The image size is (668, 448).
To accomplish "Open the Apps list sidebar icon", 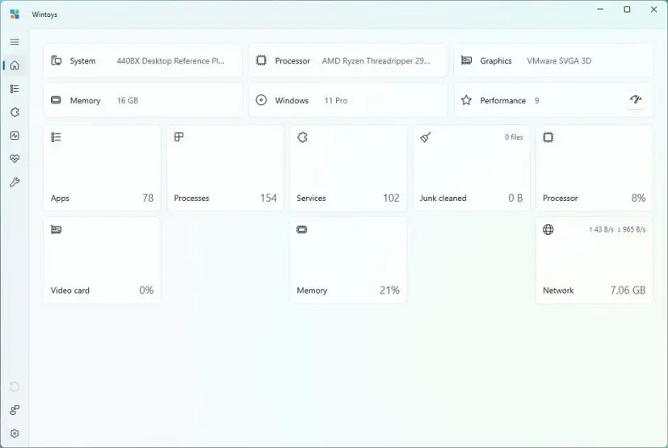I will 15,89.
